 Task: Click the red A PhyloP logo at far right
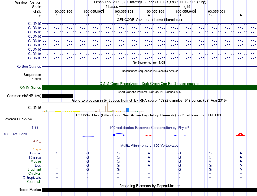[240, 135]
